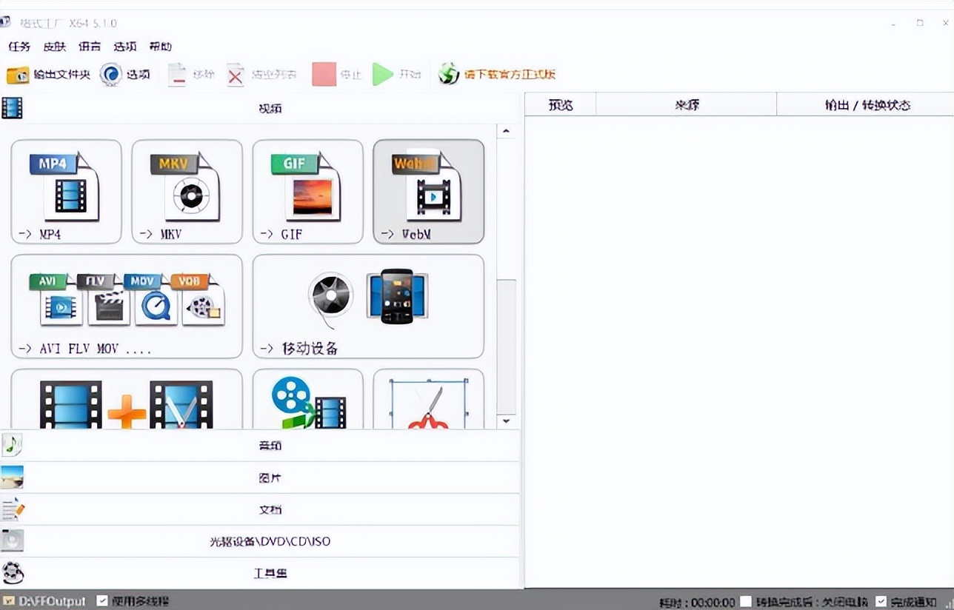
Task: Open the 语言 menu
Action: 90,46
